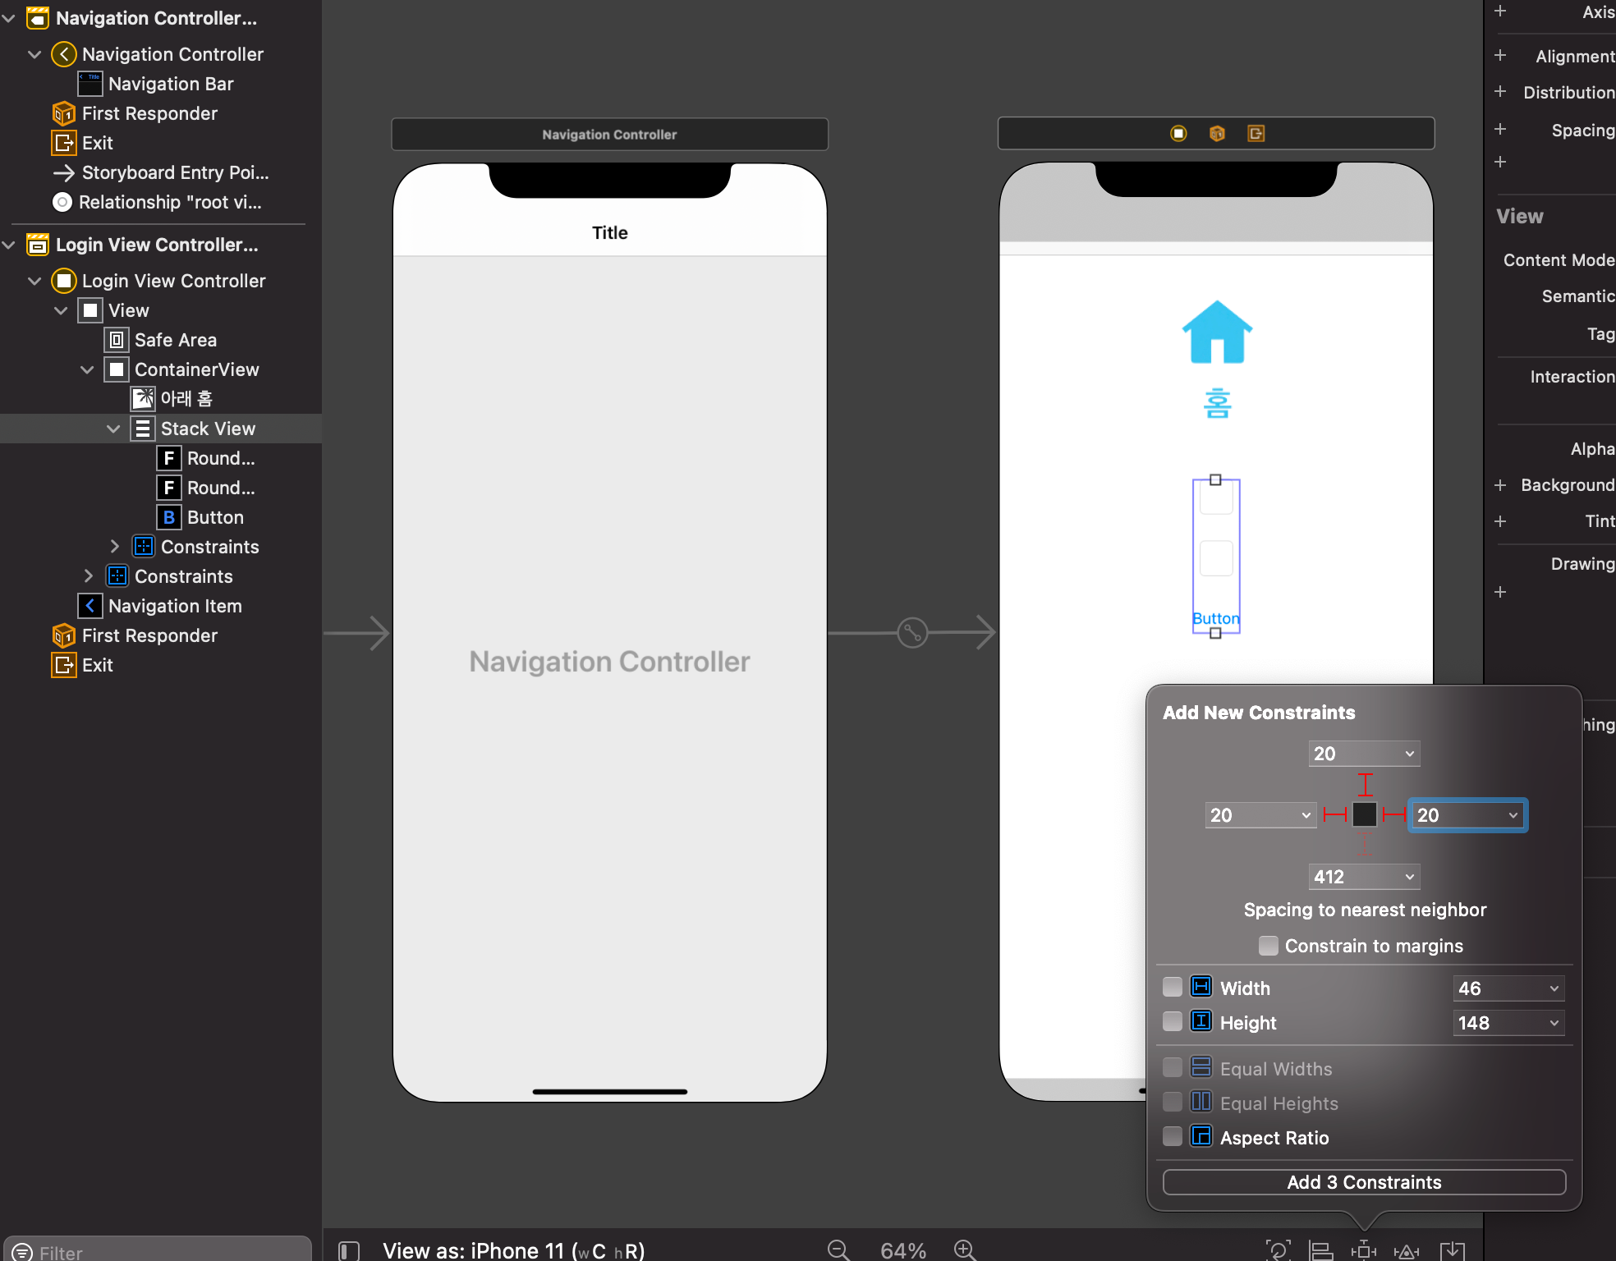Viewport: 1616px width, 1261px height.
Task: Collapse the View tree node
Action: pos(61,310)
